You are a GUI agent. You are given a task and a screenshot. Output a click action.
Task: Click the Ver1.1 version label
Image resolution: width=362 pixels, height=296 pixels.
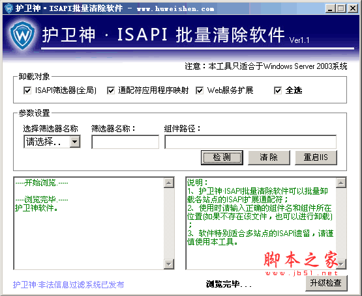(299, 40)
